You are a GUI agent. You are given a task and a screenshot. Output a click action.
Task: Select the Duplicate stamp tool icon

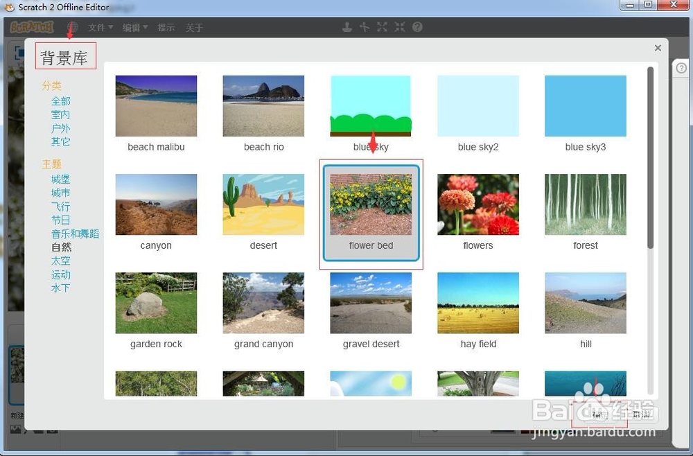pos(347,27)
